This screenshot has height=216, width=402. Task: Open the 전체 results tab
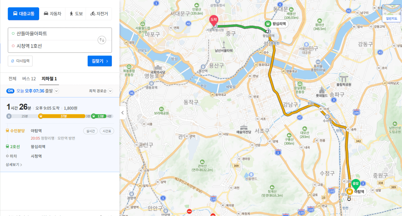pos(12,79)
